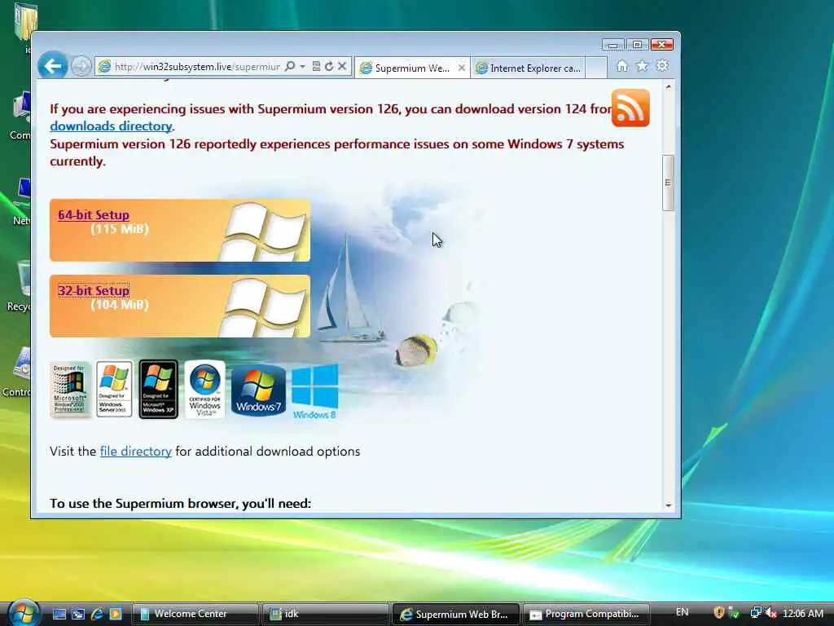Click the EN language indicator
This screenshot has height=626, width=834.
pyautogui.click(x=682, y=612)
